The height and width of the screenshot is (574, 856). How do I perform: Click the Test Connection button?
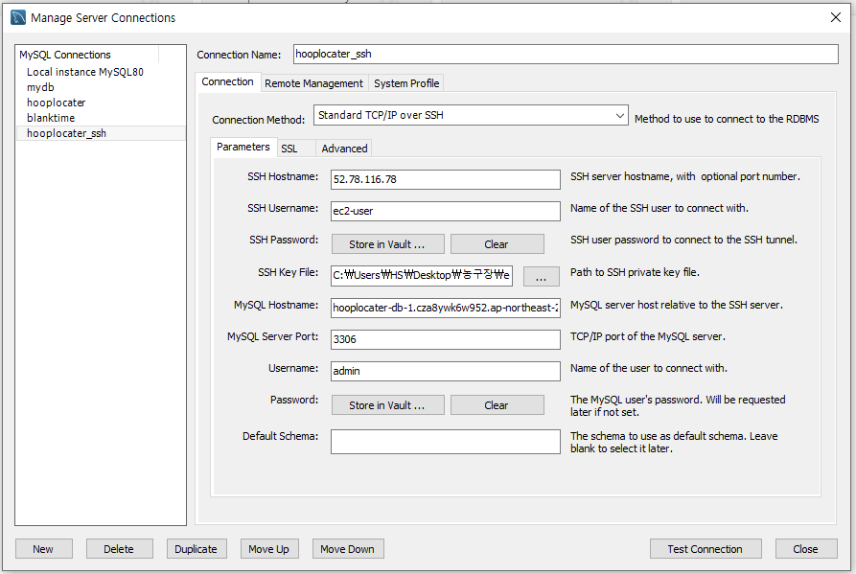706,549
